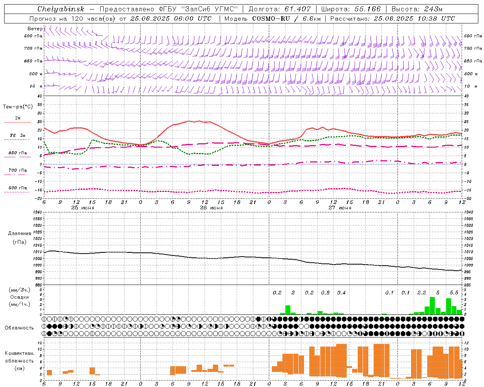Image resolution: width=484 pixels, height=387 pixels.
Task: Click the Chelyabinsk station title
Action: point(61,9)
